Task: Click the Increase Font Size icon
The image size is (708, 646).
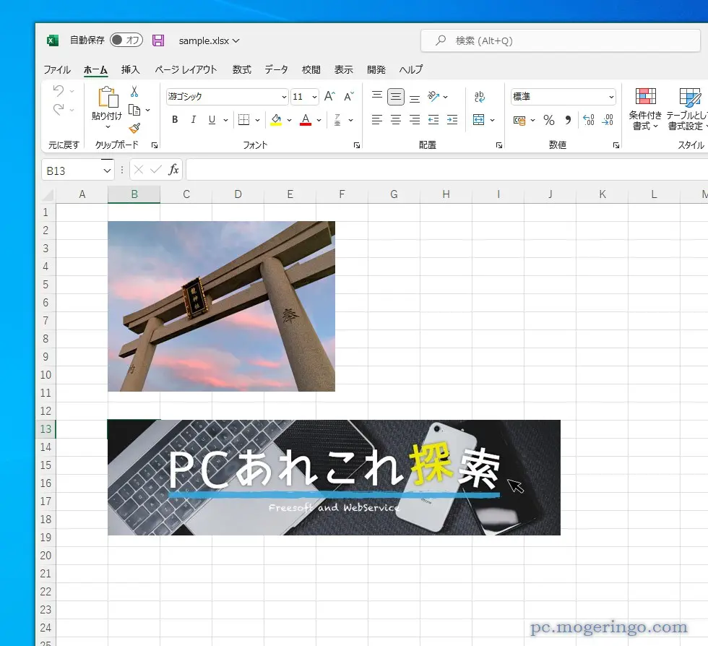Action: (329, 96)
